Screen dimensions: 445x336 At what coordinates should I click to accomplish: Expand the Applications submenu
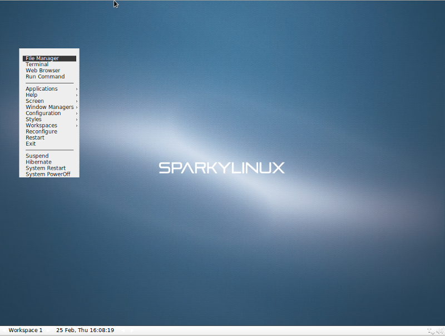50,89
